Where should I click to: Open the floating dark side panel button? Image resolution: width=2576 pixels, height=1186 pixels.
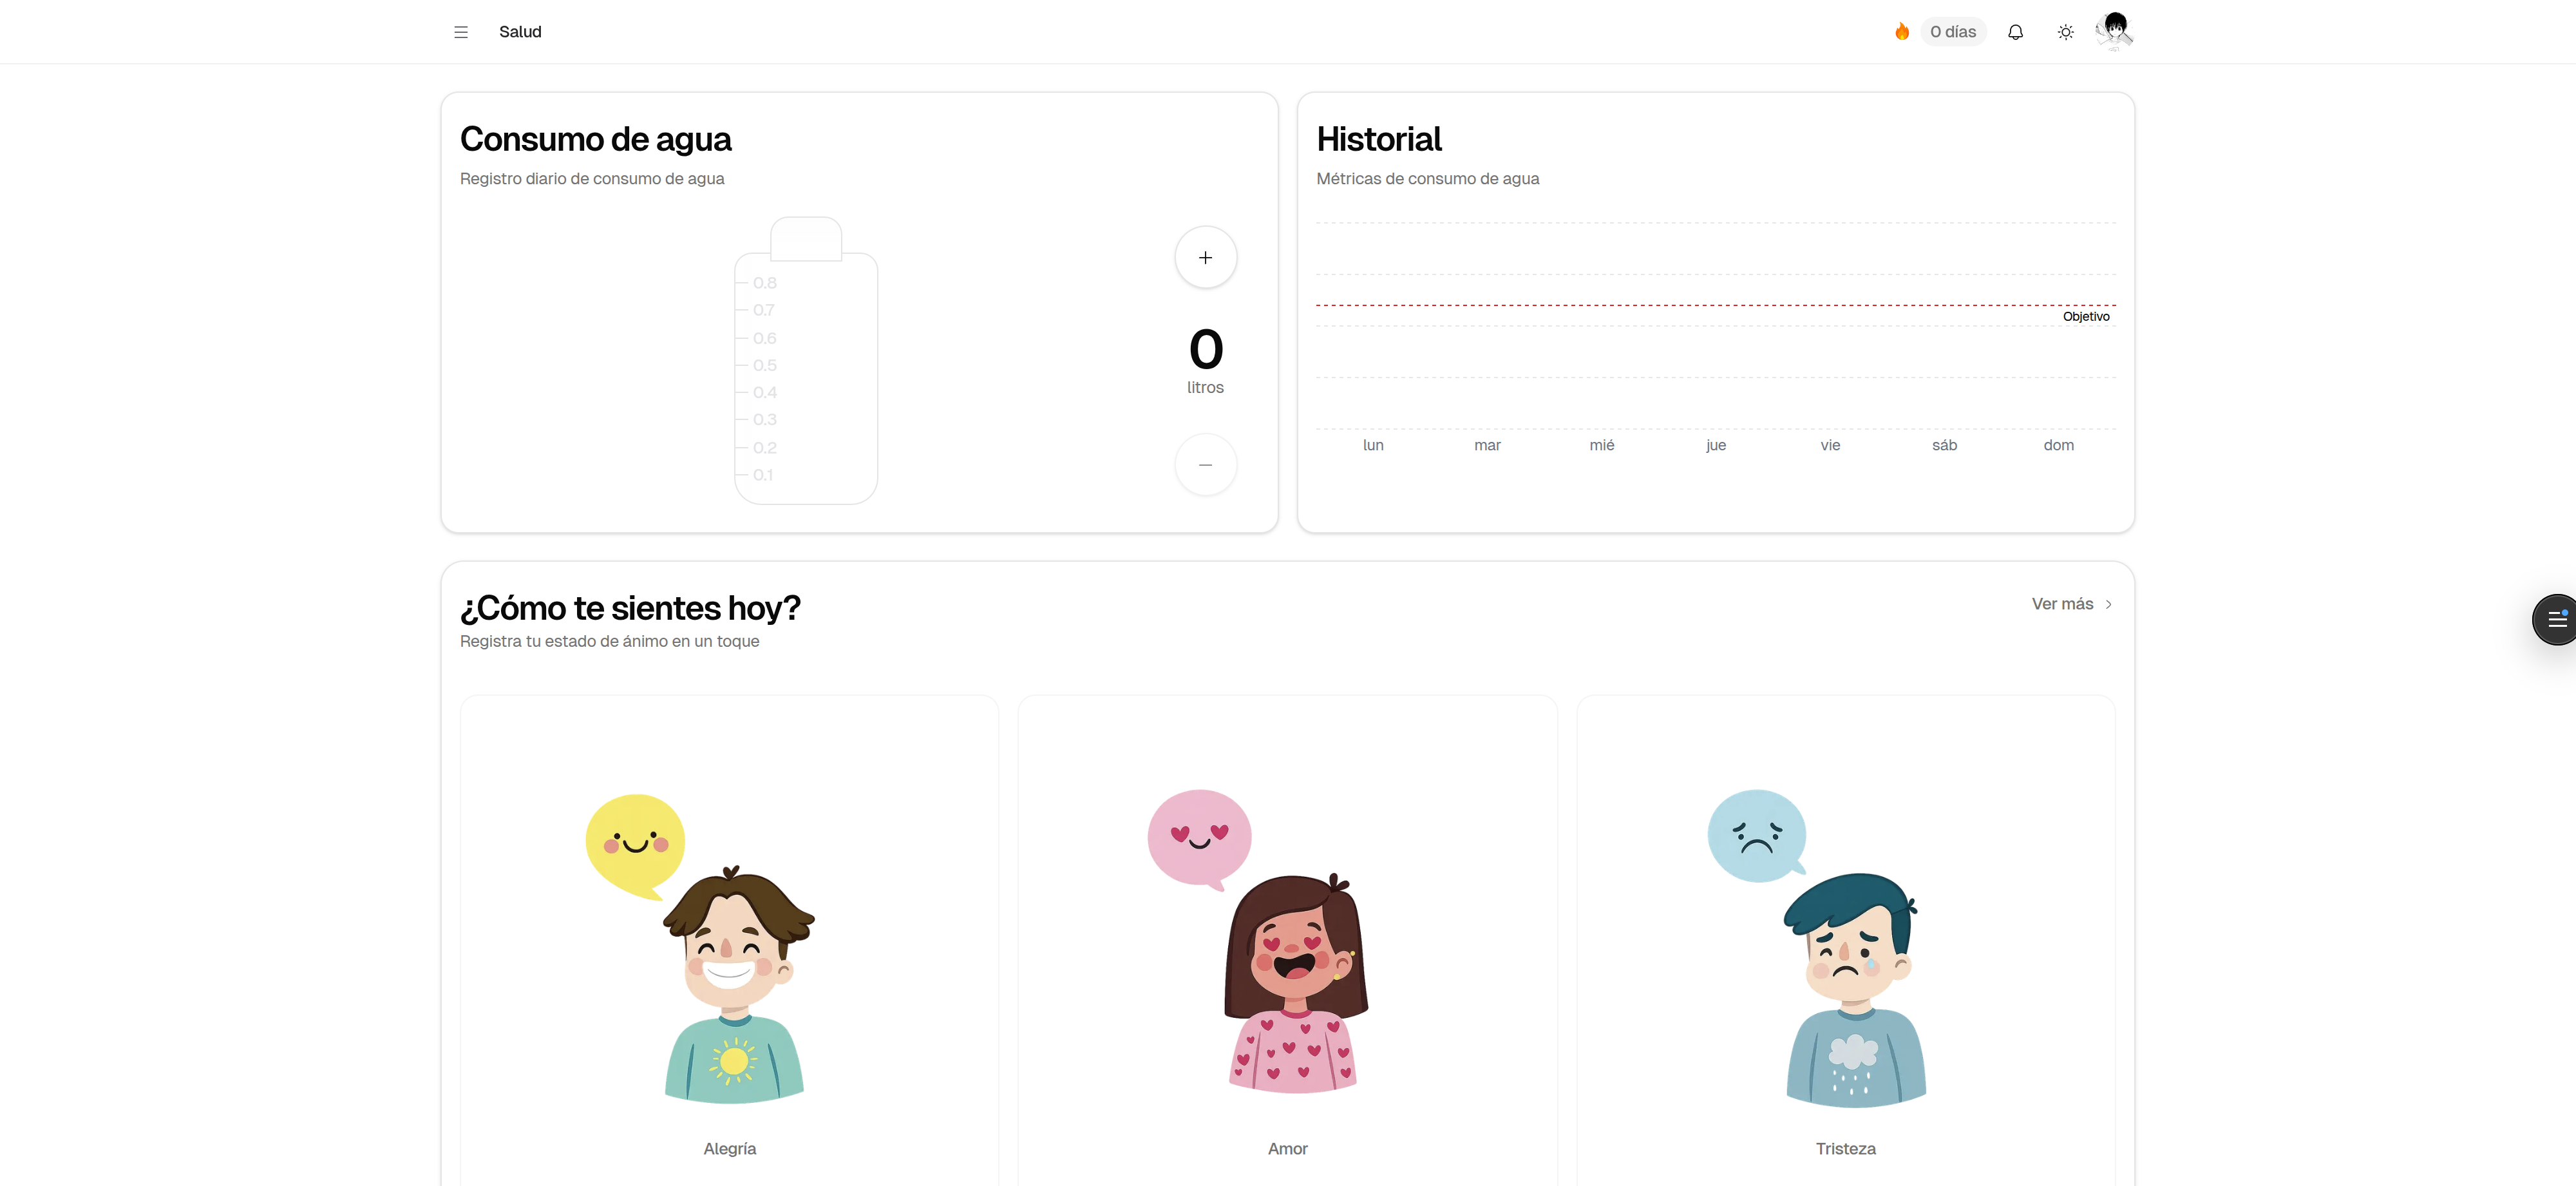click(2555, 620)
